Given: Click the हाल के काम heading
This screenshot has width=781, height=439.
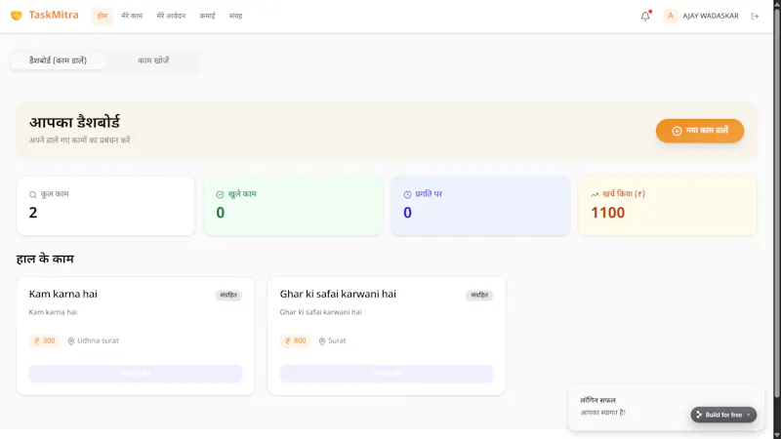Looking at the screenshot, I should click(x=45, y=259).
